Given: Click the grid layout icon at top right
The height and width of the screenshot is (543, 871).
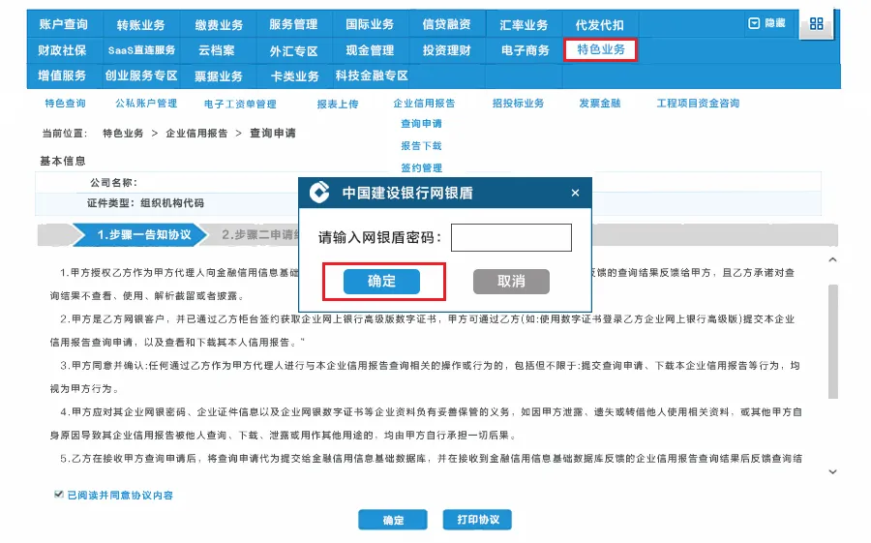Looking at the screenshot, I should coord(816,24).
